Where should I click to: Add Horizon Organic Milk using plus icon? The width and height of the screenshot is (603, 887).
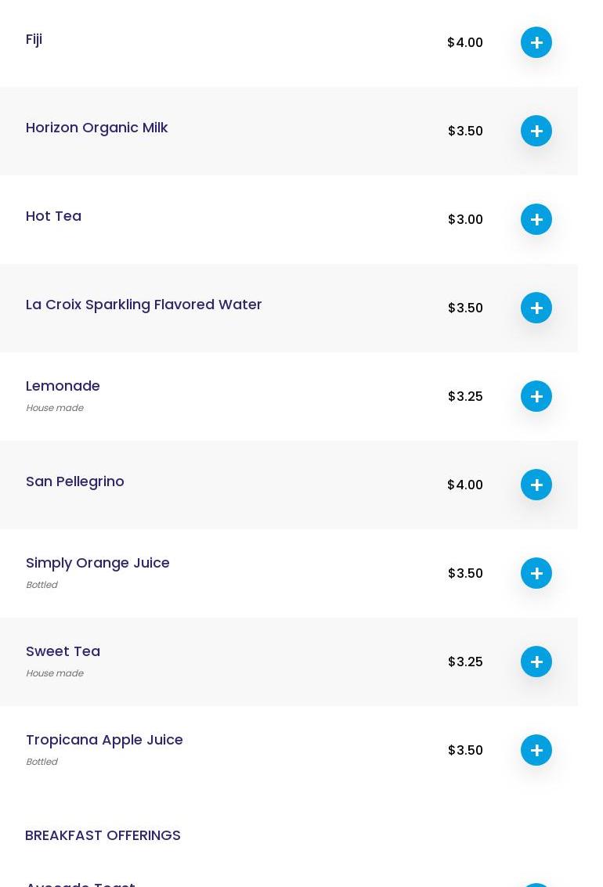pos(536,131)
